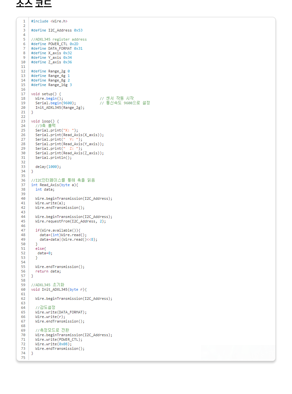The height and width of the screenshot is (394, 292).
Task: Click the delay(1000) statement
Action: (48, 167)
